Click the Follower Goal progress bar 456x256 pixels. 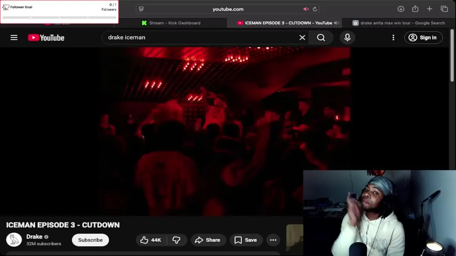59,17
